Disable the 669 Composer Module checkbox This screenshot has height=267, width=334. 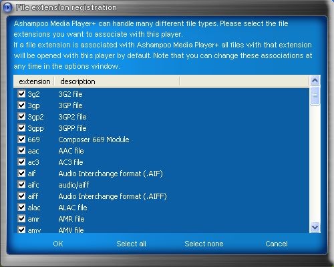point(21,140)
